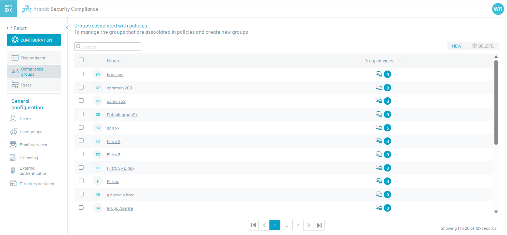Viewport: 507px width, 235px height.
Task: Click the External authentication fingerprint icon
Action: 13,171
